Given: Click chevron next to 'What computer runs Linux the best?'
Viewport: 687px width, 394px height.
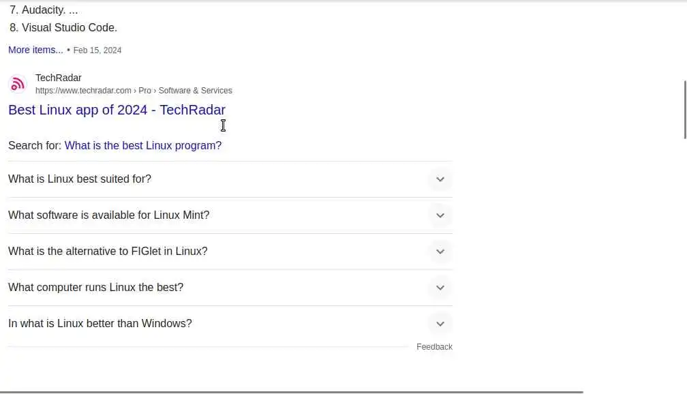Looking at the screenshot, I should coord(440,288).
